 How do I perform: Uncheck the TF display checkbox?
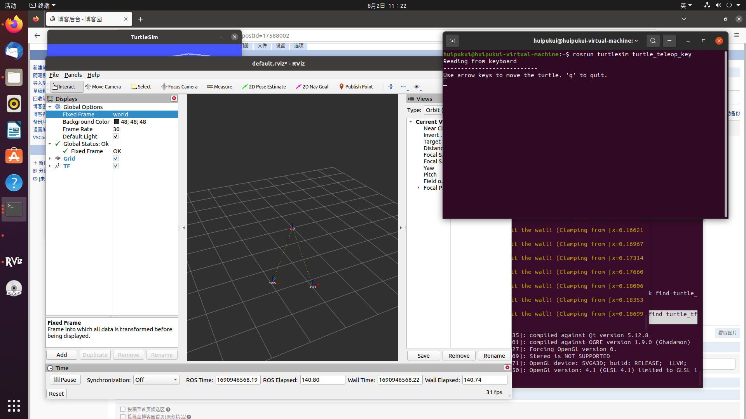coord(116,166)
